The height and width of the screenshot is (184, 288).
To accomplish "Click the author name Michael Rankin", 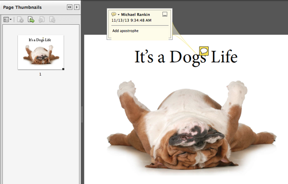I will click(x=135, y=14).
